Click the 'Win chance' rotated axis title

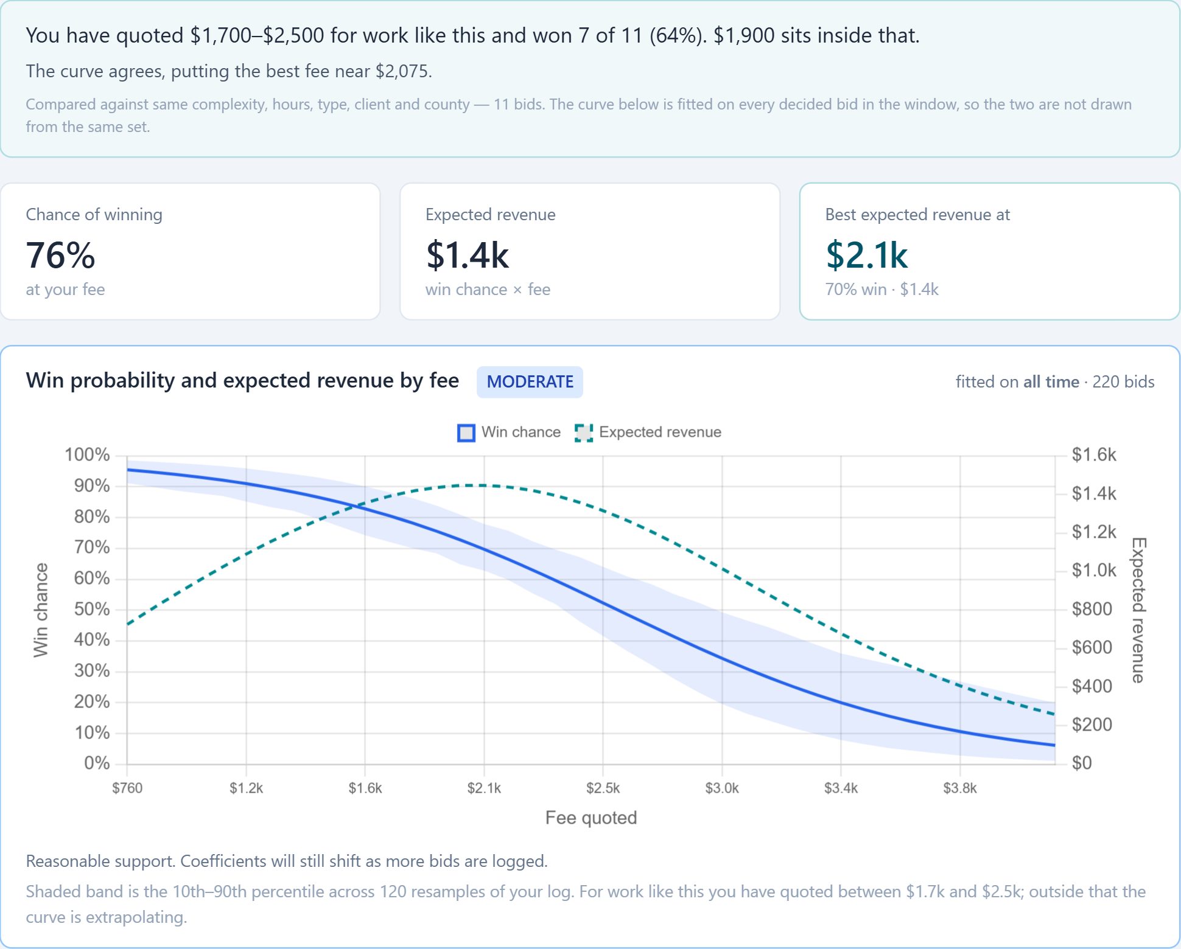pyautogui.click(x=40, y=610)
